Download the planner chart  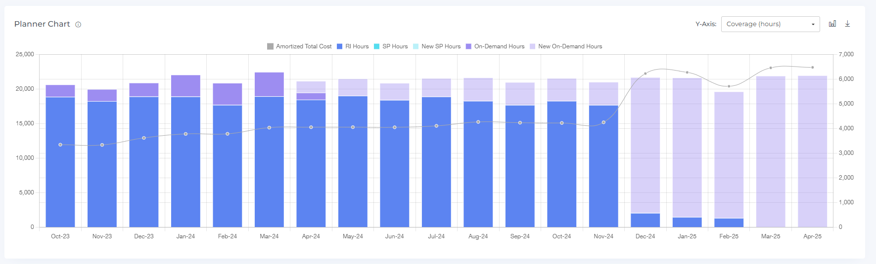[847, 24]
